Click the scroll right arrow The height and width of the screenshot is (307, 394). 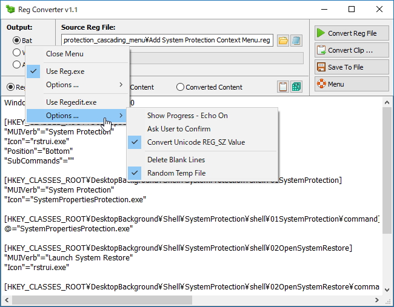point(376,300)
